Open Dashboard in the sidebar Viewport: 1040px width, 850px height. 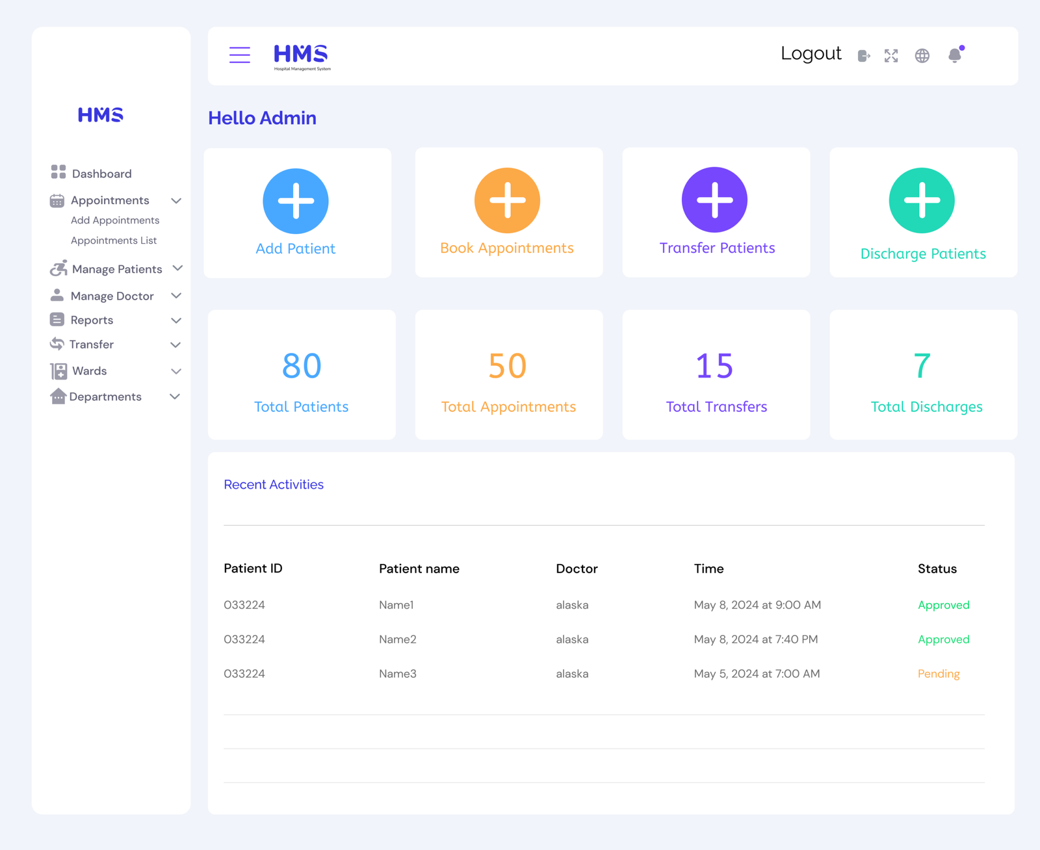tap(101, 174)
